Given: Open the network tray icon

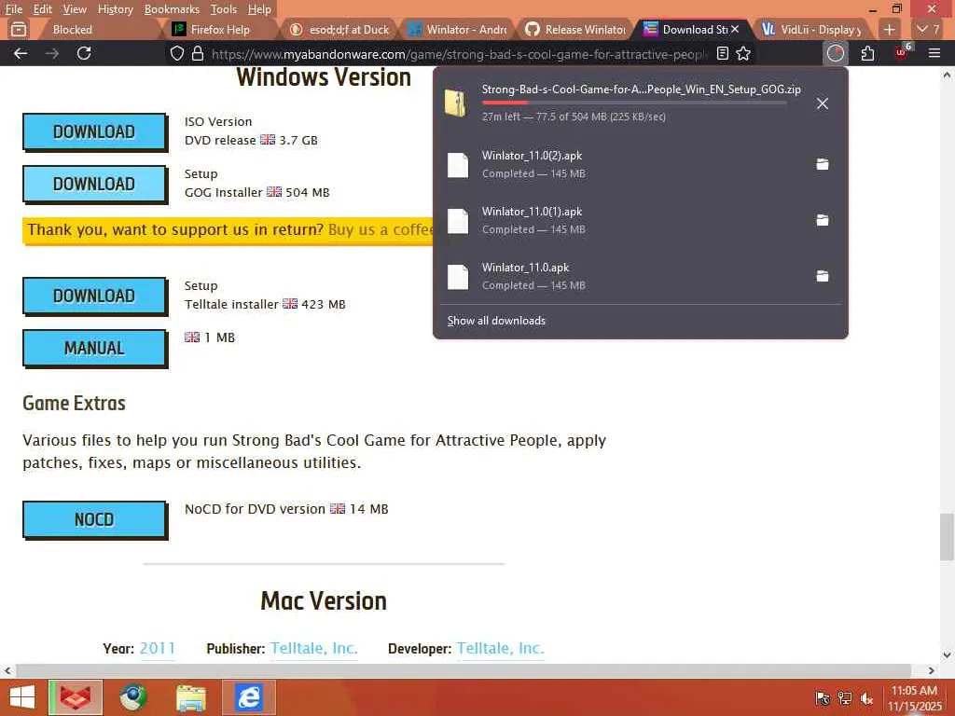Looking at the screenshot, I should [845, 698].
